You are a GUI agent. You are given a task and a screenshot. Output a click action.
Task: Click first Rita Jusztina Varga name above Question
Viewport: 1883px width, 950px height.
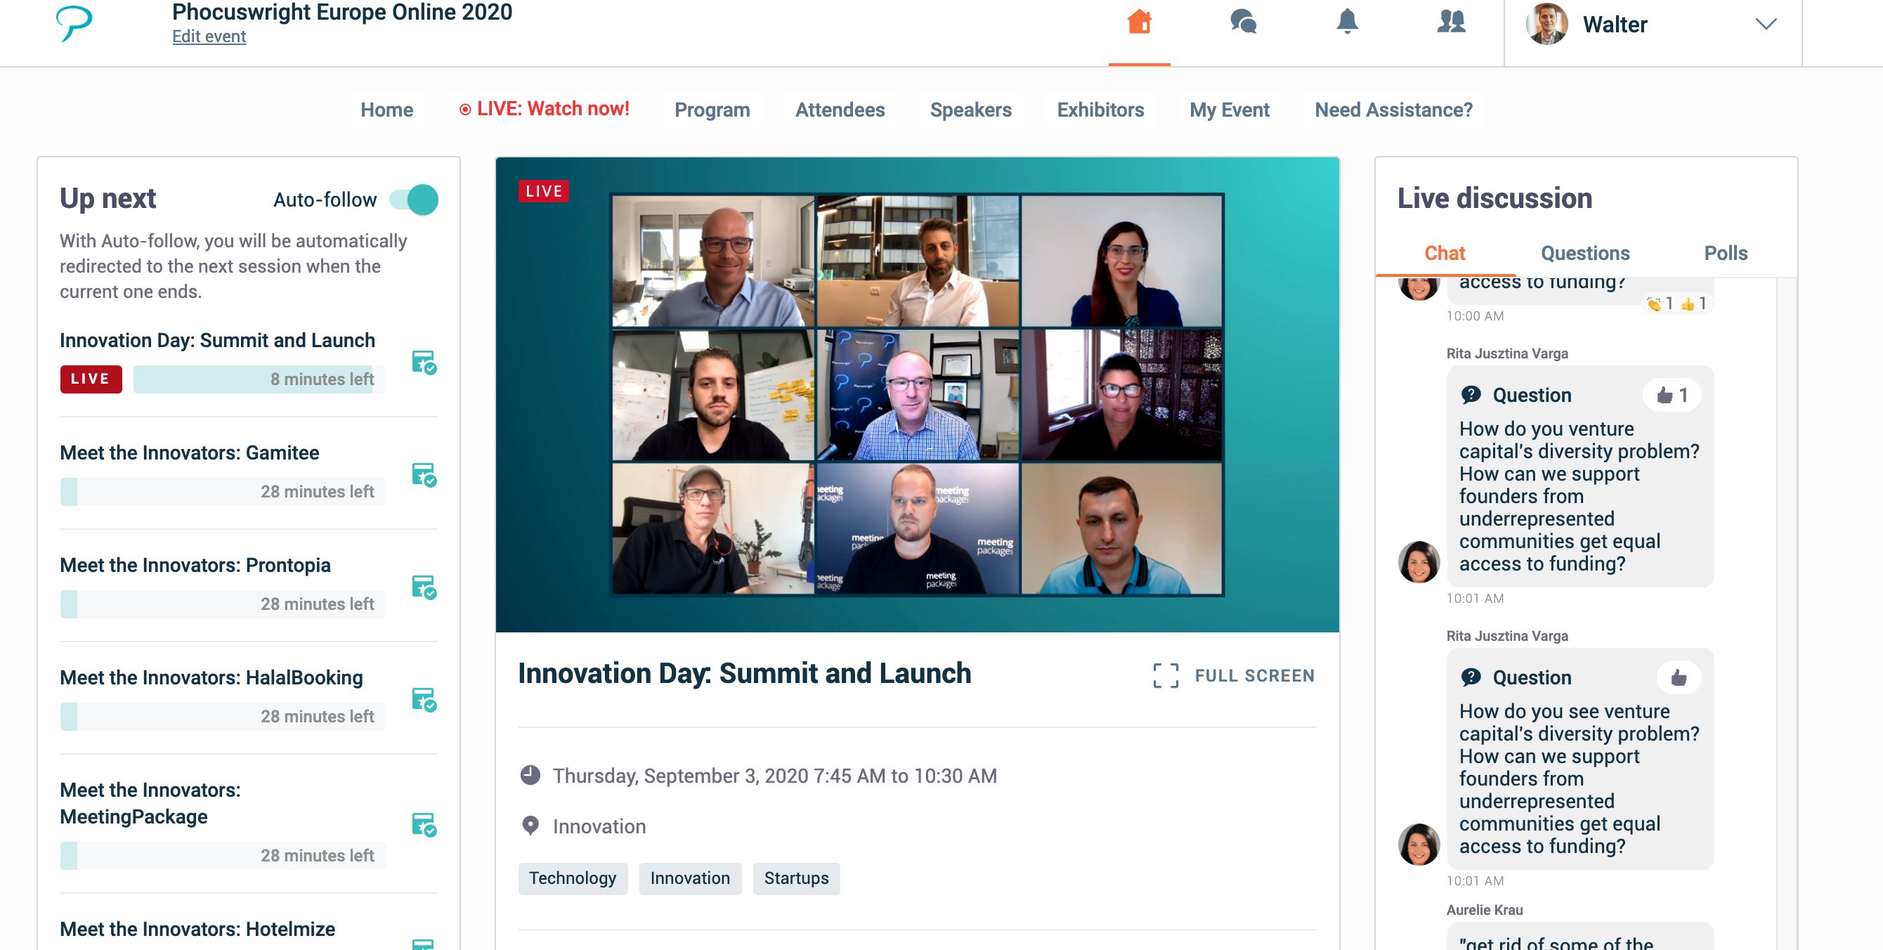[x=1506, y=353]
